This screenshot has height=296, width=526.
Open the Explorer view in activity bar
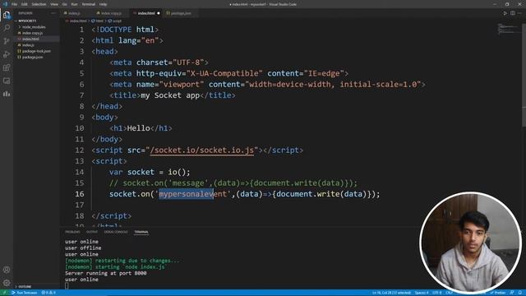(x=7, y=15)
